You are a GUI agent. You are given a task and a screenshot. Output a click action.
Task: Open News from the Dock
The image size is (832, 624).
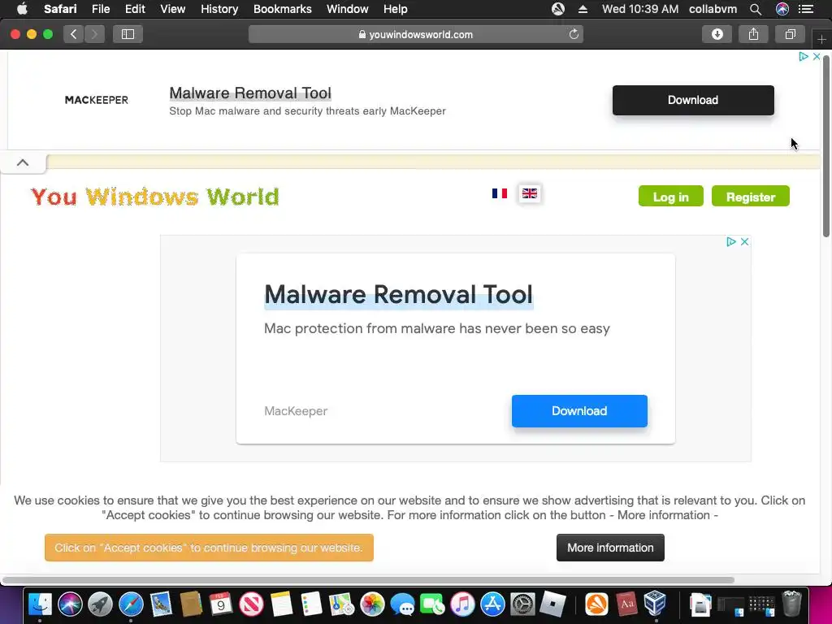pos(252,604)
